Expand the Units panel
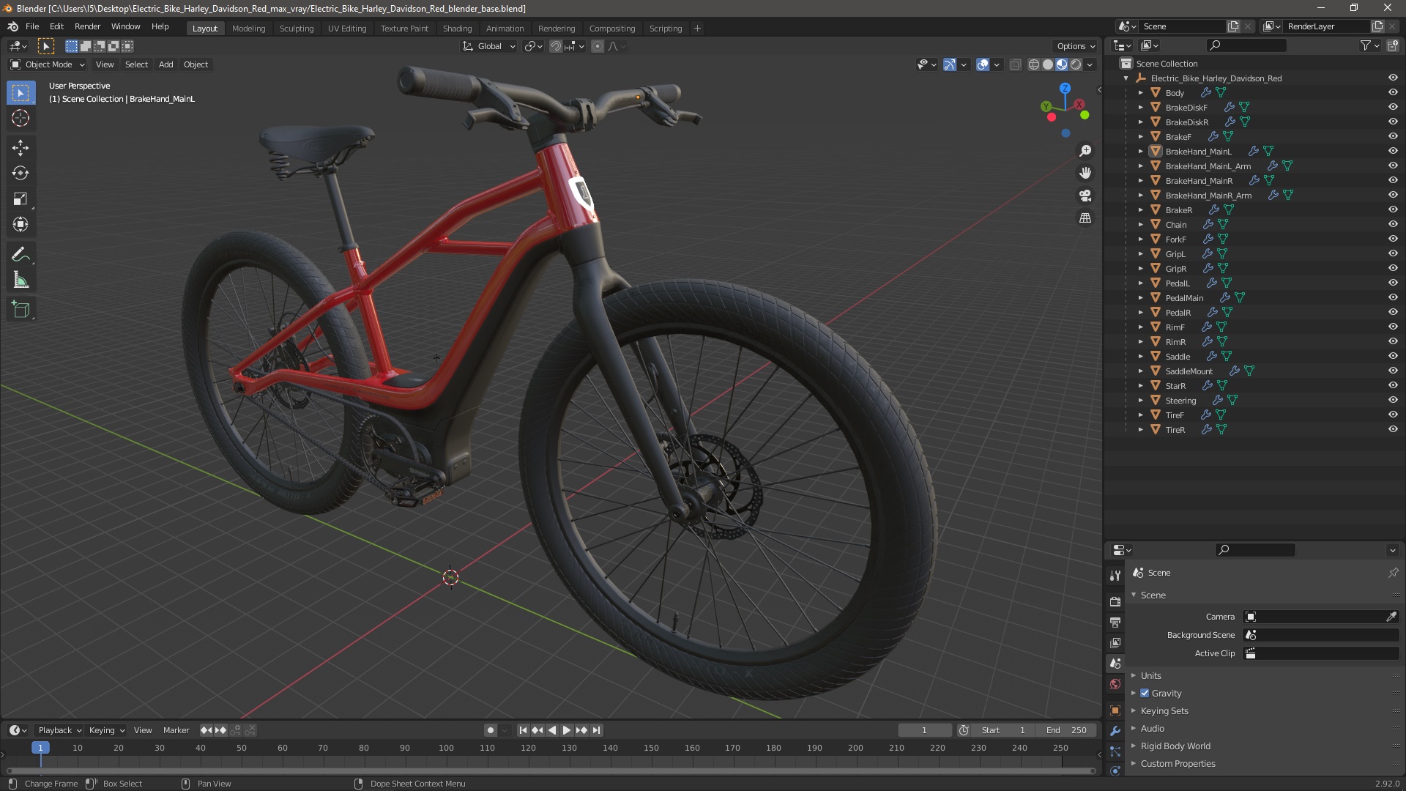Image resolution: width=1406 pixels, height=791 pixels. [x=1150, y=675]
